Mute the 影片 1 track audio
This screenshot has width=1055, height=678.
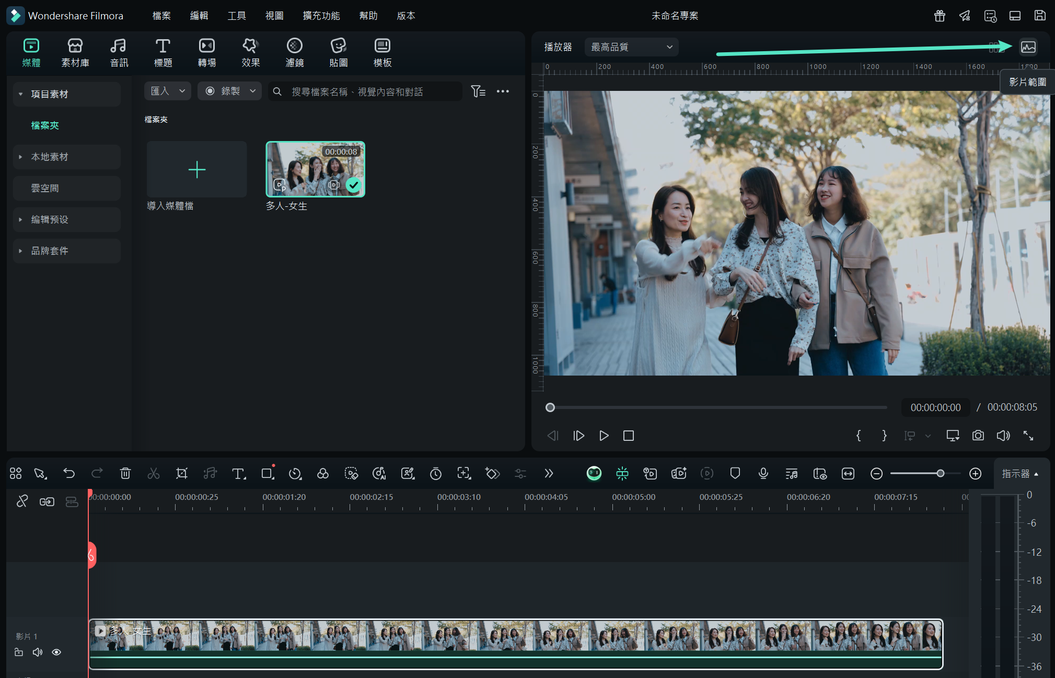(x=38, y=652)
